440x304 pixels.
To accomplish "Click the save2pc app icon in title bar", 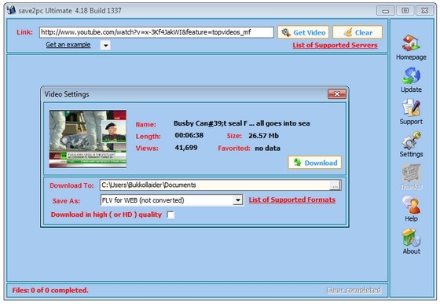I will [11, 10].
